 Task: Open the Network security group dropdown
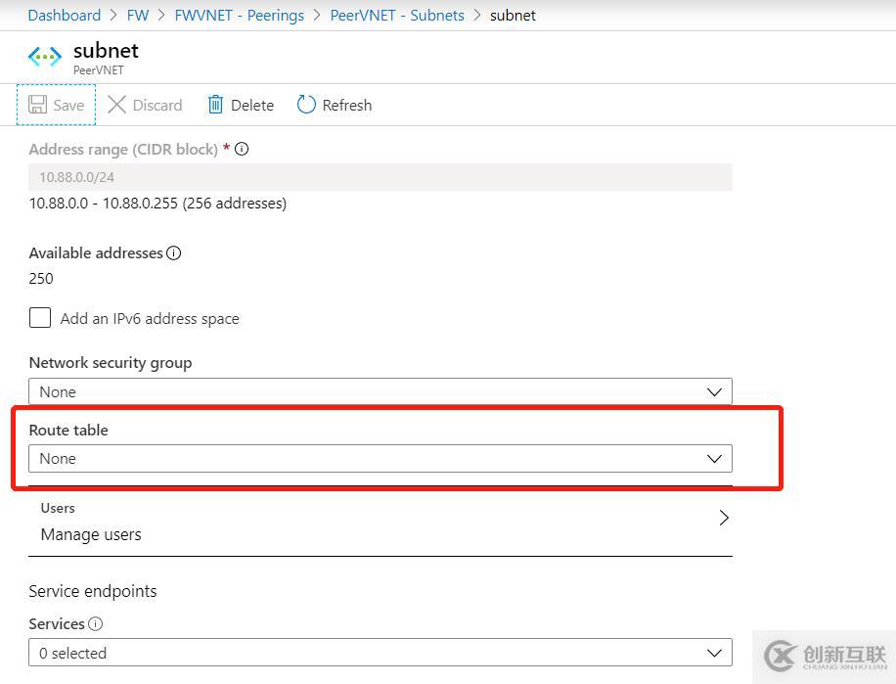(380, 392)
